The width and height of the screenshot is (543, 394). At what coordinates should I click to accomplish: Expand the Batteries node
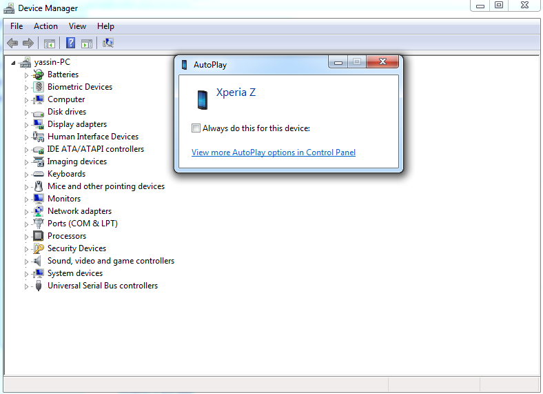pos(26,75)
